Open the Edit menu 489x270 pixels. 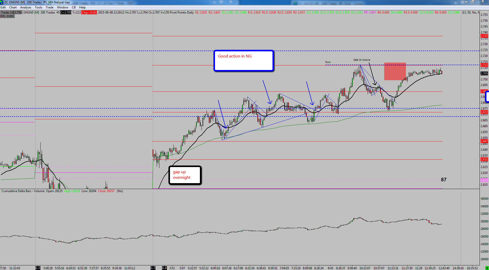click(x=3, y=7)
